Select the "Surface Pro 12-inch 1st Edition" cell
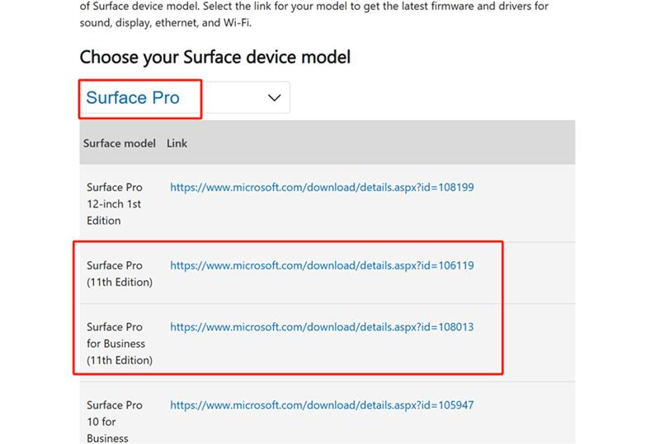 tap(115, 203)
